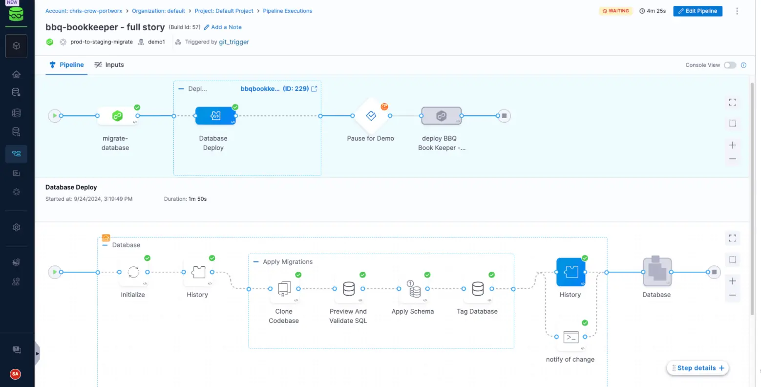Collapse the Database stage group
The image size is (761, 387).
coord(105,245)
